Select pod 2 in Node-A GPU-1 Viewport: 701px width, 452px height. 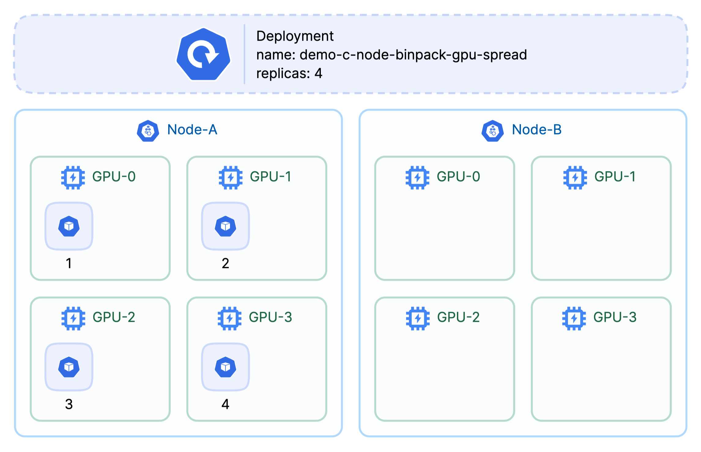point(225,226)
